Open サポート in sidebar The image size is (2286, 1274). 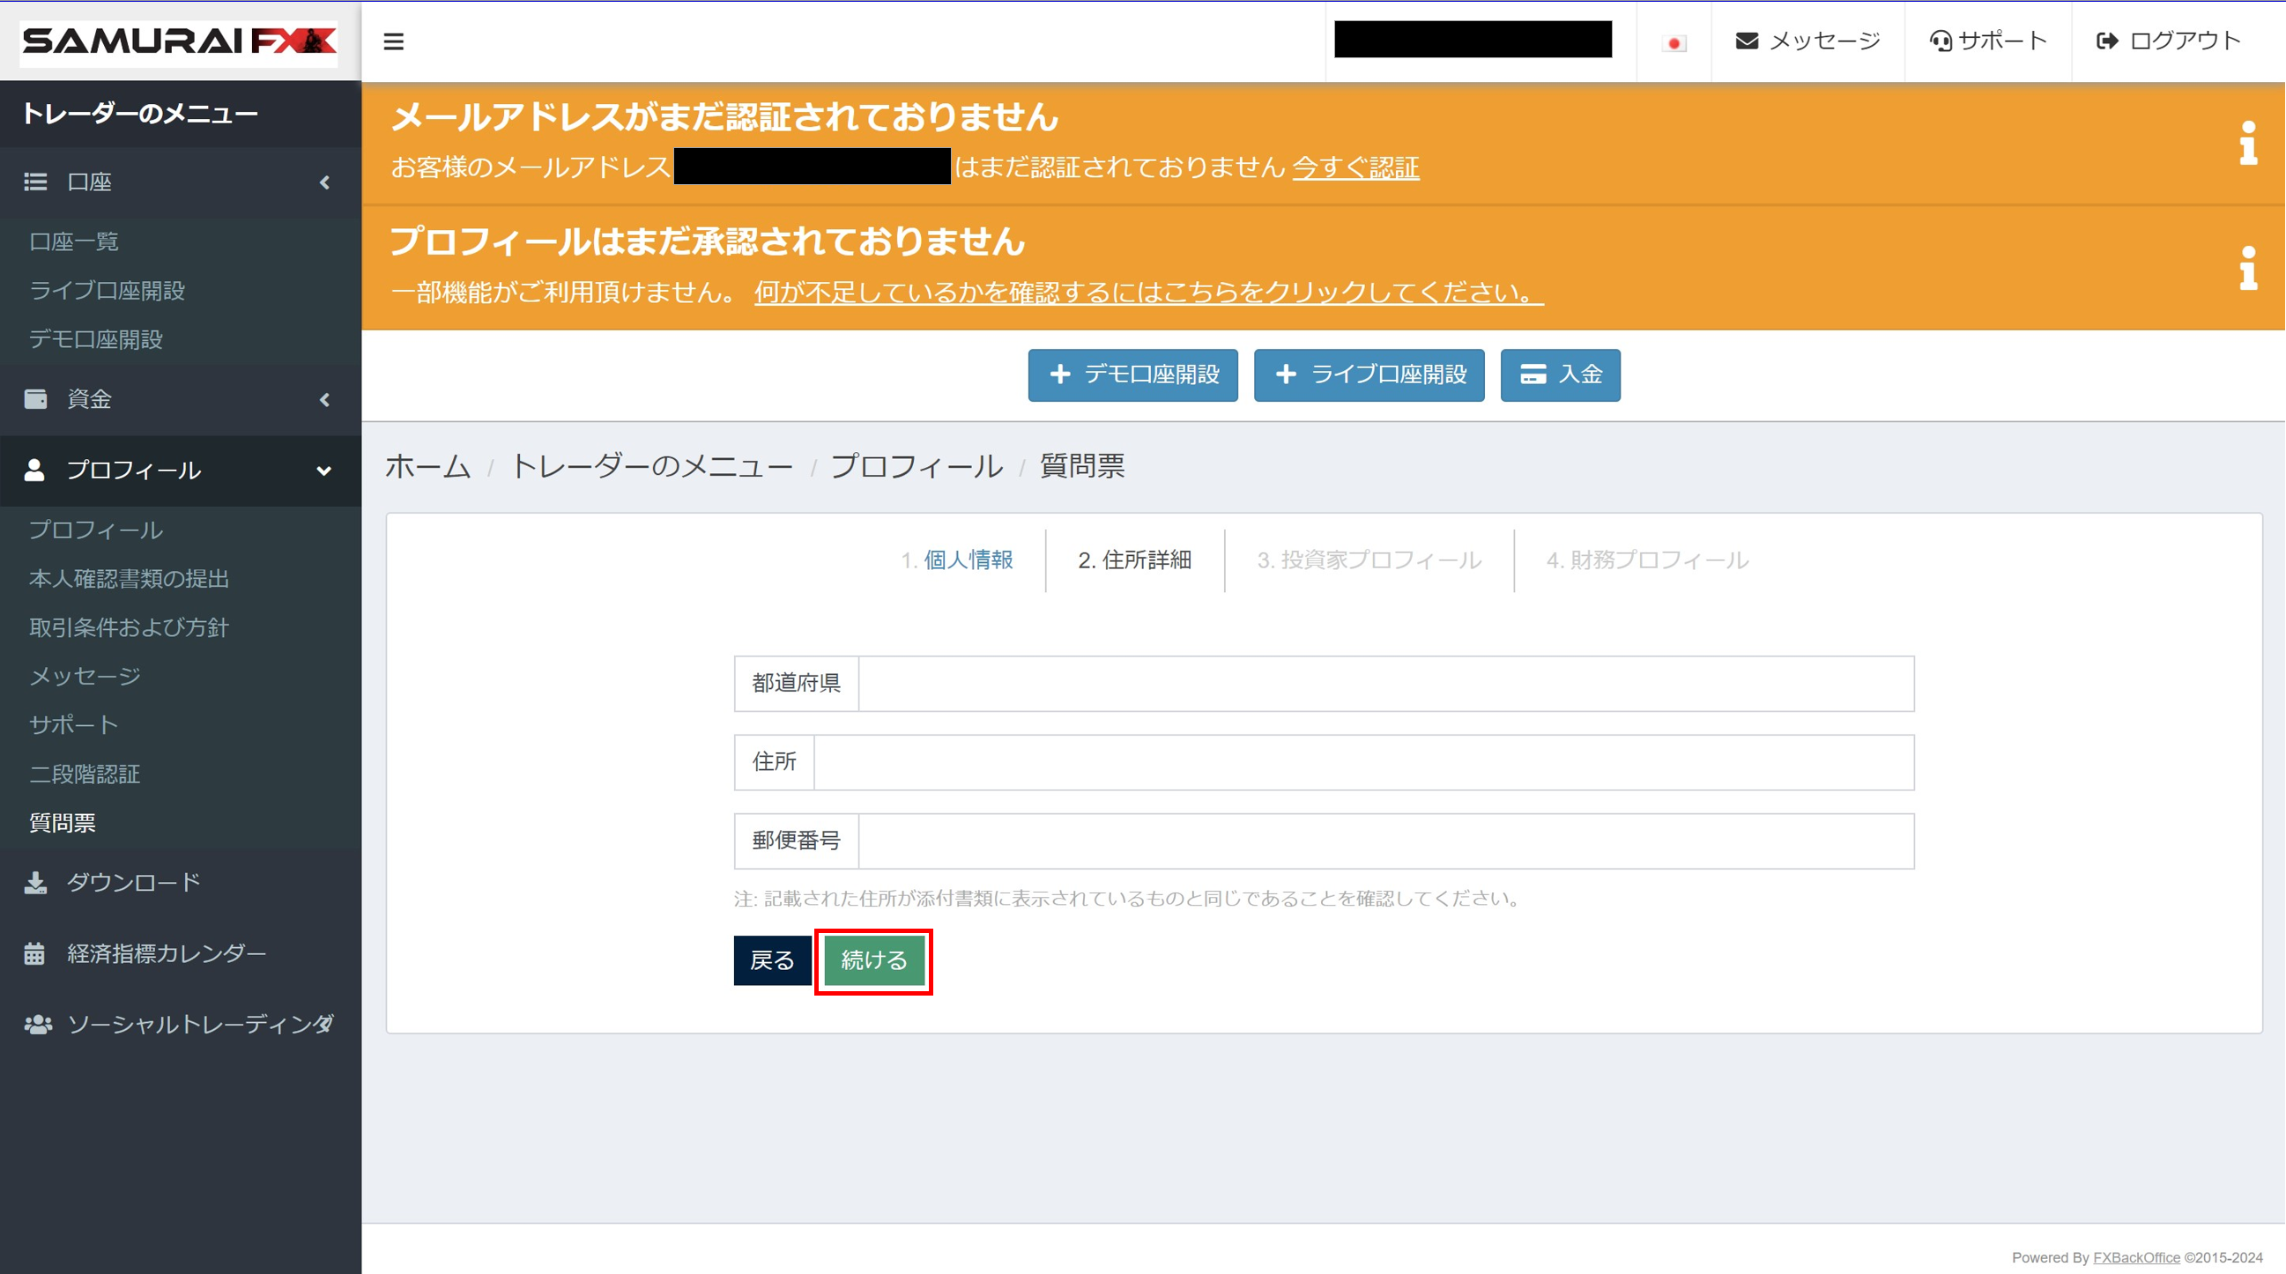coord(74,725)
